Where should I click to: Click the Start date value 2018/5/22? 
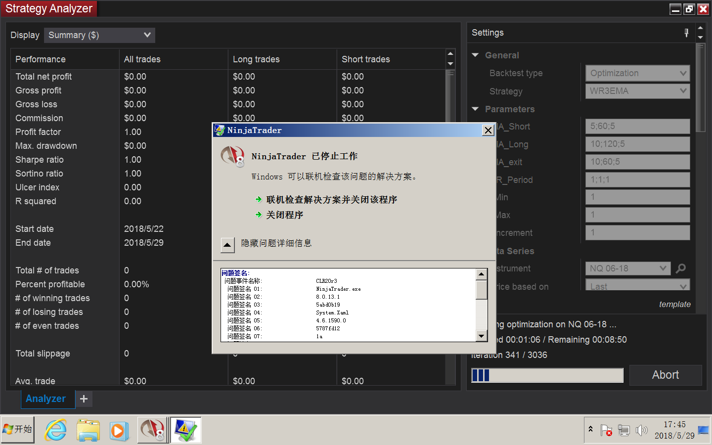[x=144, y=229]
